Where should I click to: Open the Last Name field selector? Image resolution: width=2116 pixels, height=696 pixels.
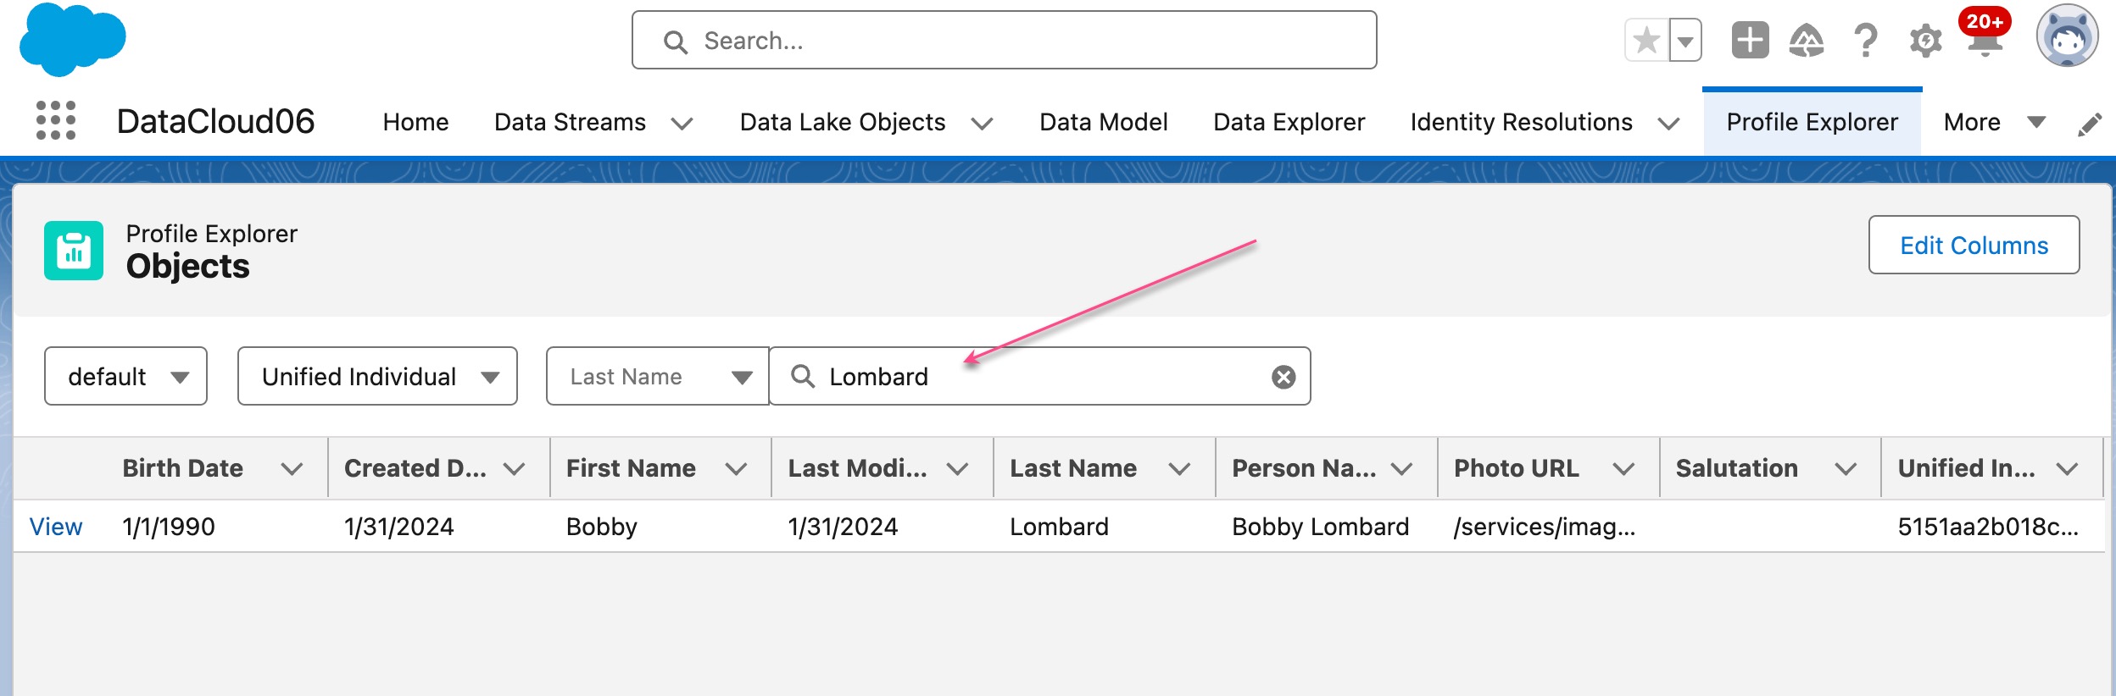(658, 376)
